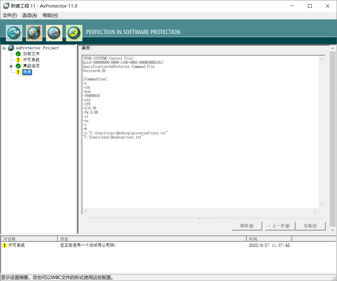Screen dimensions: 337x281
Task: Click the 对话框 column header
Action: [29, 239]
